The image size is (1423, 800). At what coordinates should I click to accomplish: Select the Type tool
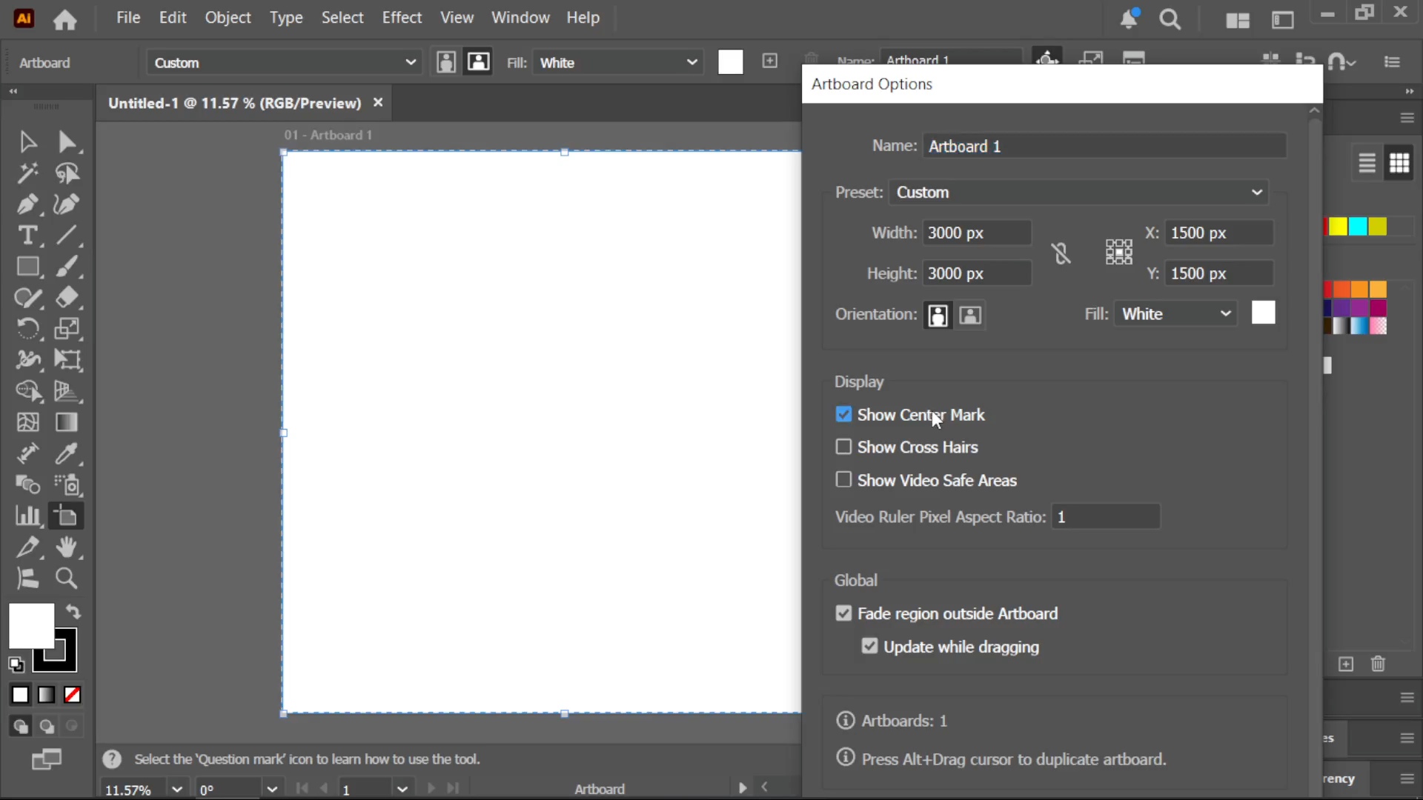pyautogui.click(x=27, y=236)
